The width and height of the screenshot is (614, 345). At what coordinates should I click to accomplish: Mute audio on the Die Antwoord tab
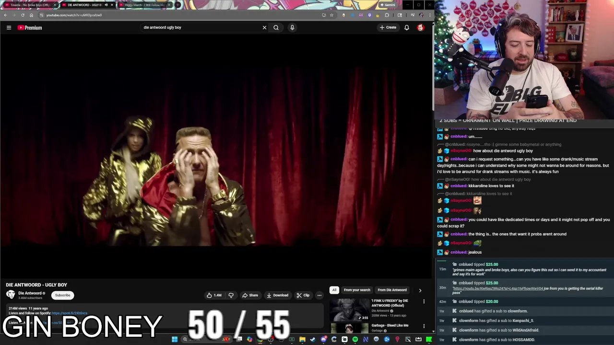pyautogui.click(x=106, y=5)
